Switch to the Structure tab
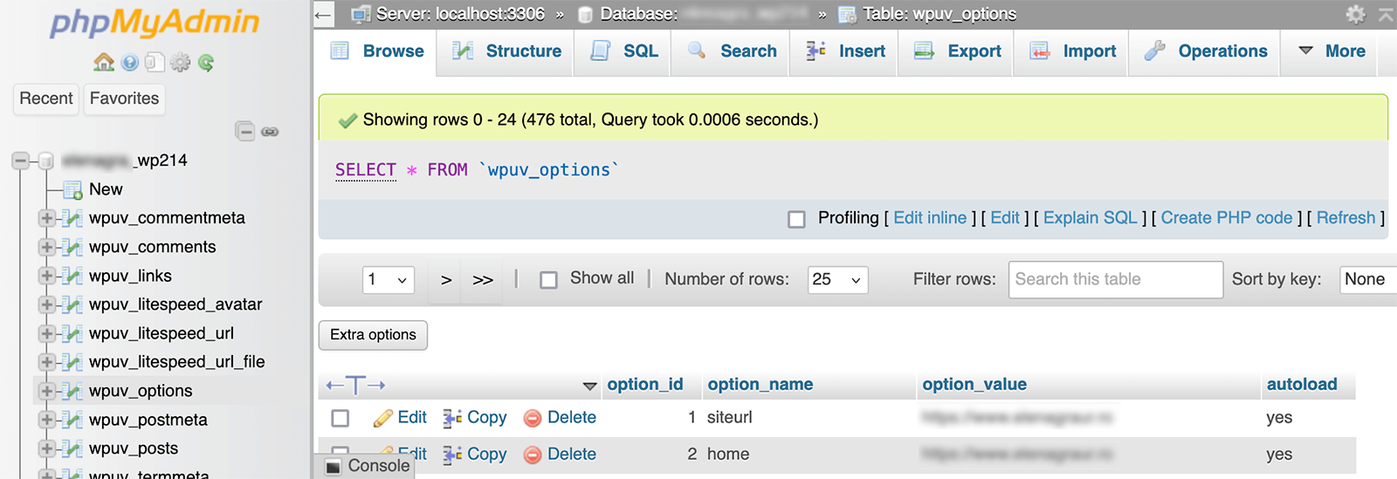The width and height of the screenshot is (1397, 479). click(x=506, y=51)
